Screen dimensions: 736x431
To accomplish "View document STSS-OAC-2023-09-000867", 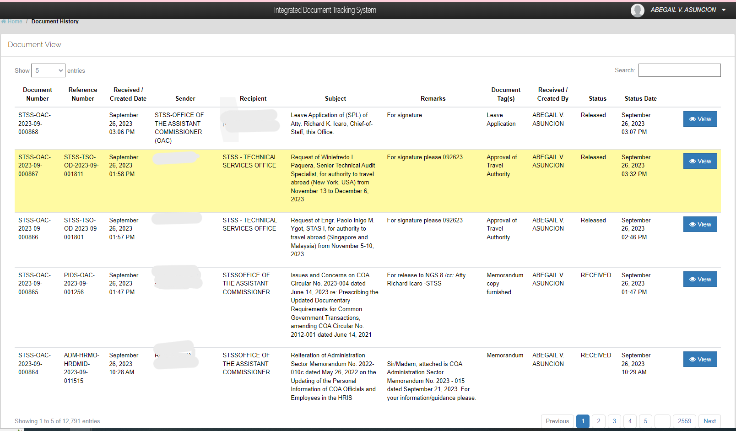I will (x=700, y=161).
